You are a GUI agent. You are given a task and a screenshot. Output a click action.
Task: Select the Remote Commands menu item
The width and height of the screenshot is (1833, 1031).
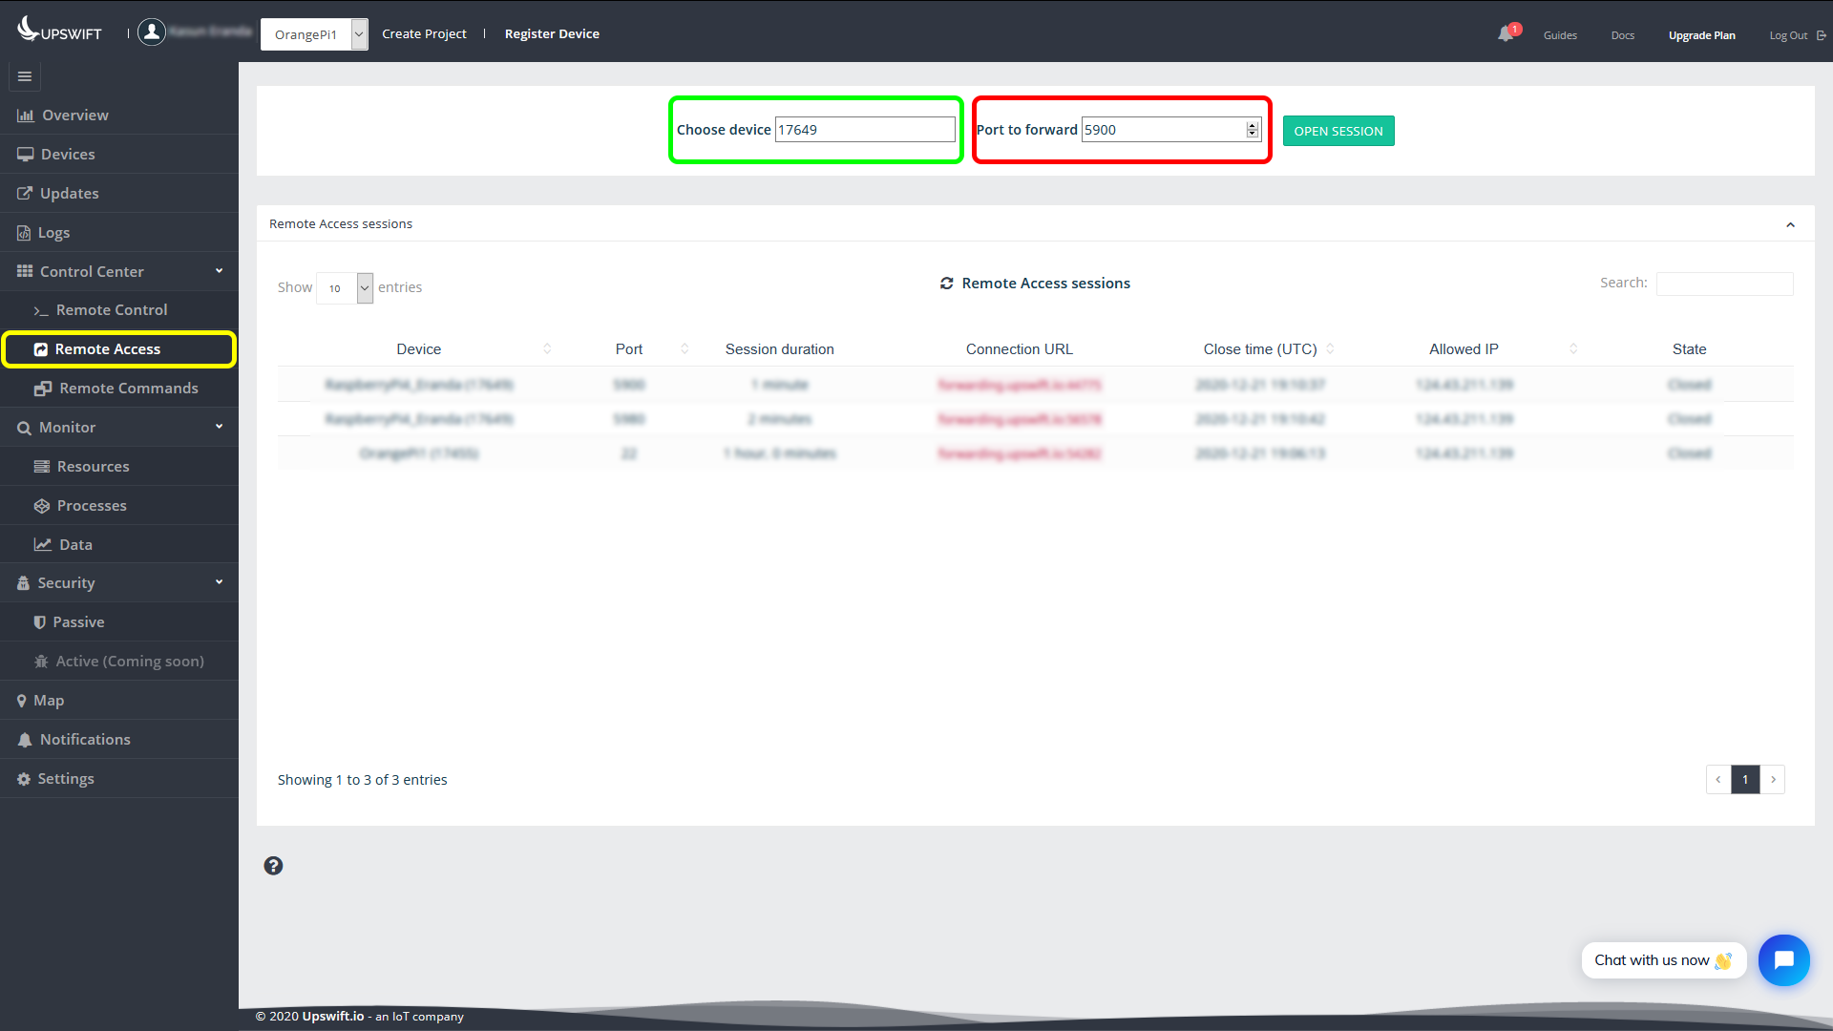[x=127, y=387]
